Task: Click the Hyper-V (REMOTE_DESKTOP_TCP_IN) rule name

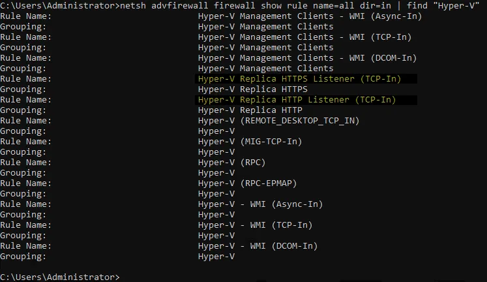Action: pos(278,121)
